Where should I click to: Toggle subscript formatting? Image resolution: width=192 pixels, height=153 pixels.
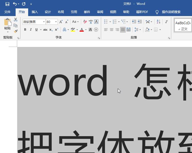[51, 30]
